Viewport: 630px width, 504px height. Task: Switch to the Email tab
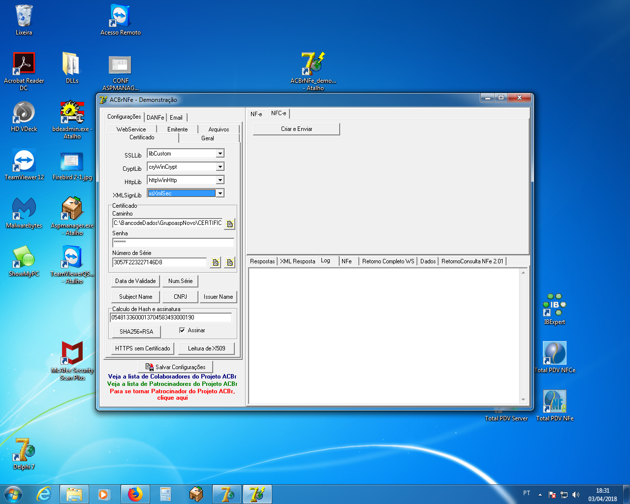click(x=176, y=118)
